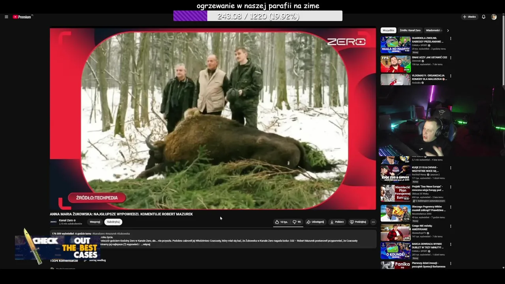Image resolution: width=505 pixels, height=284 pixels.
Task: Open Projekt Das Neue Europa video title
Action: (x=428, y=188)
